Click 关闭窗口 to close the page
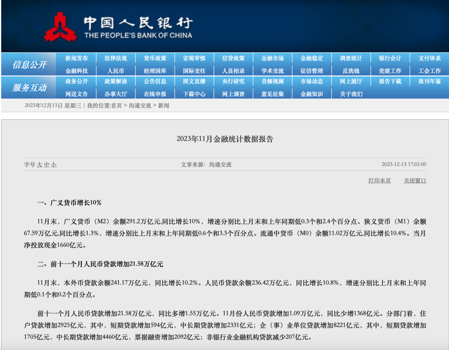The height and width of the screenshot is (350, 449). pyautogui.click(x=414, y=180)
